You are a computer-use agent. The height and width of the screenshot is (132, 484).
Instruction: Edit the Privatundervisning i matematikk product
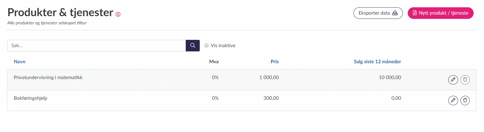[453, 80]
